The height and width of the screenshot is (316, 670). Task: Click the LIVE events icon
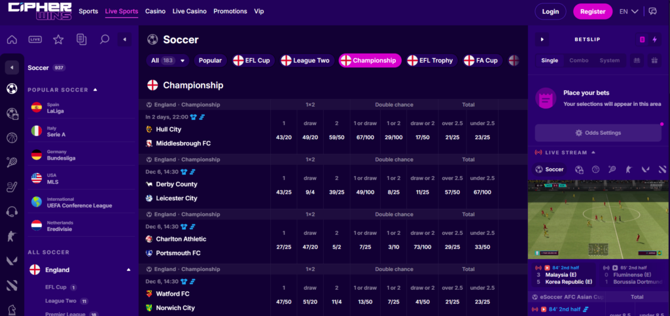(35, 40)
